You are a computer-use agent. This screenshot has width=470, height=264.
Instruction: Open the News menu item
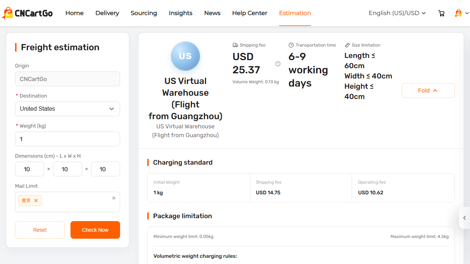[212, 13]
